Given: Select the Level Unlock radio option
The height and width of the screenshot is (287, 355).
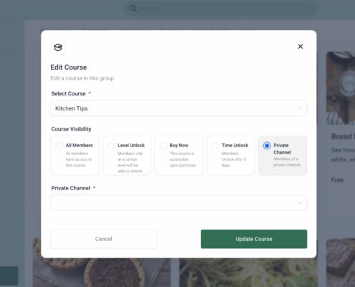Looking at the screenshot, I should tap(111, 146).
